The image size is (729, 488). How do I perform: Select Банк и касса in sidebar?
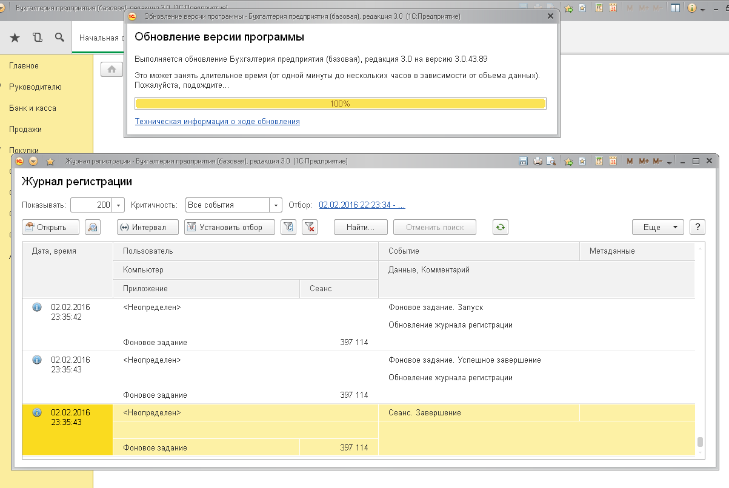pyautogui.click(x=32, y=108)
